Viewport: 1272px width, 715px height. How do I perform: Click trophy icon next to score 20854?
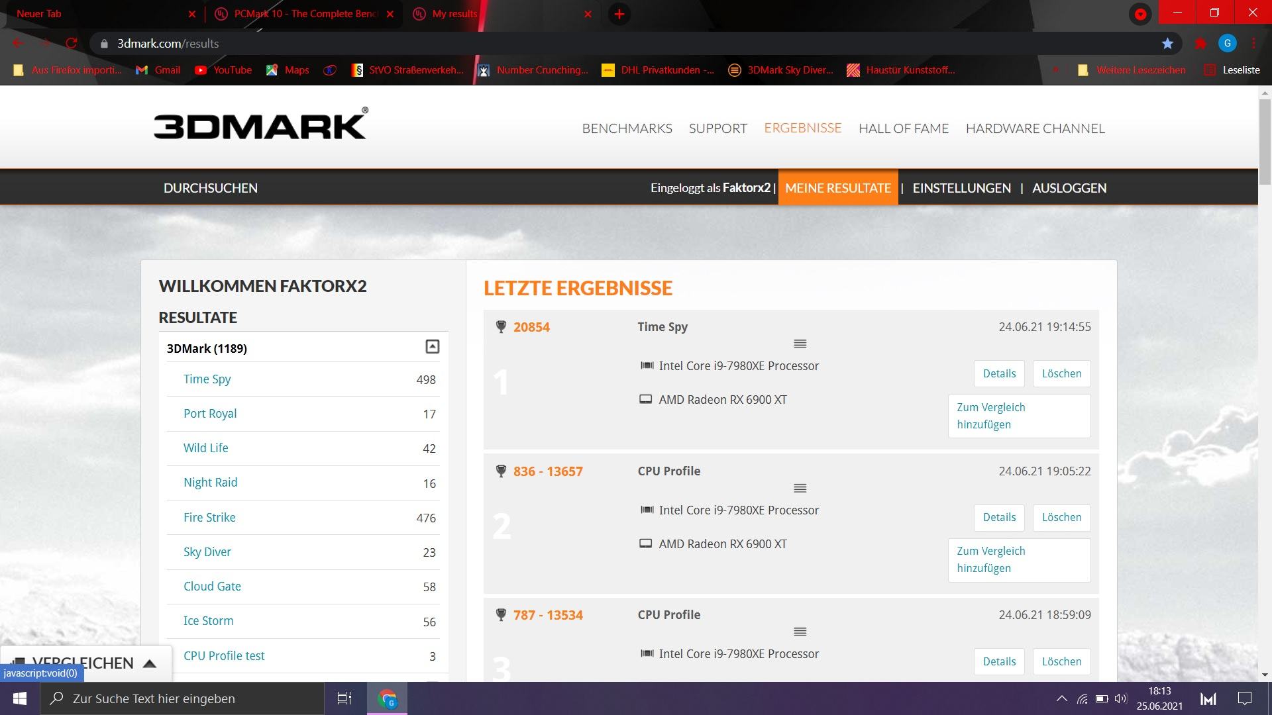(501, 326)
